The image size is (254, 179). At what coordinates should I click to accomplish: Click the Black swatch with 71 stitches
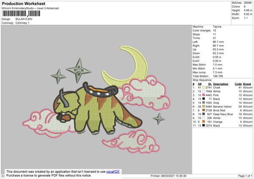pos(204,99)
